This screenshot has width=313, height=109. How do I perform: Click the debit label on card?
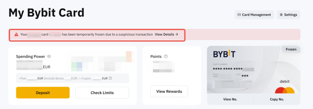(x=285, y=81)
